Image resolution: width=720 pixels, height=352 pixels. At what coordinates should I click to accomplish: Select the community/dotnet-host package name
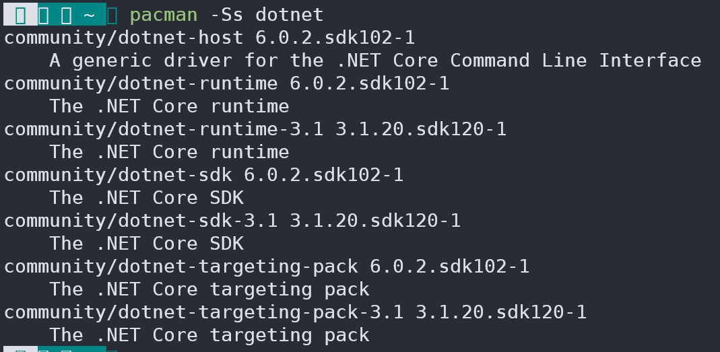[124, 38]
